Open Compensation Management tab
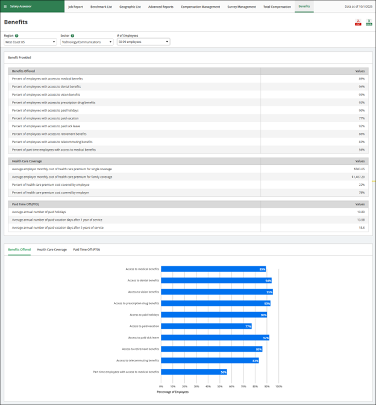This screenshot has width=376, height=405. 200,7
